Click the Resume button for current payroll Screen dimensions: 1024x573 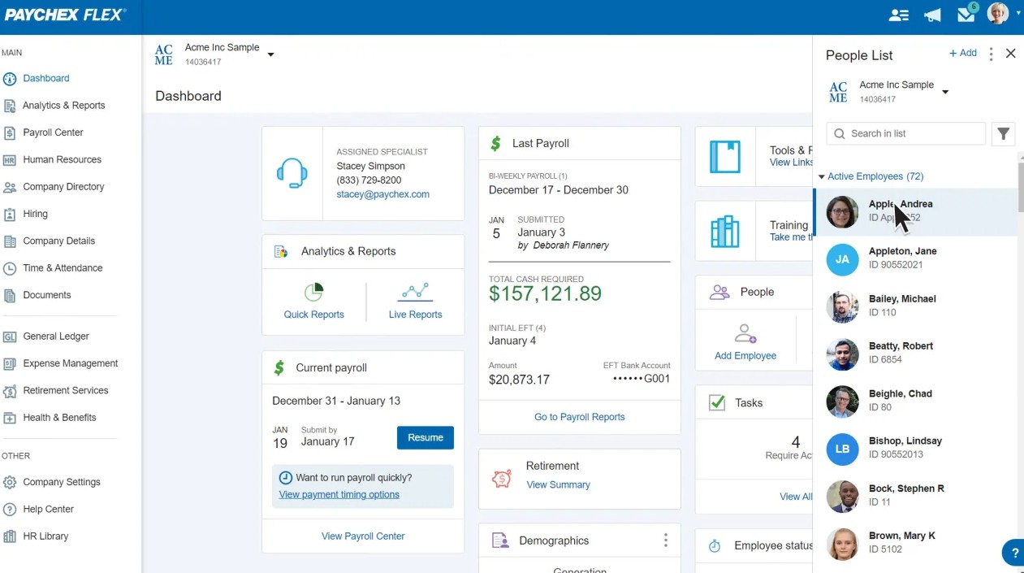(425, 437)
